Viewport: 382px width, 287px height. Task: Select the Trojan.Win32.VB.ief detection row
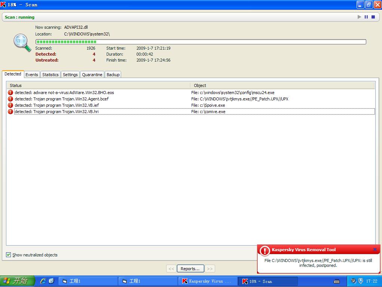pos(191,105)
